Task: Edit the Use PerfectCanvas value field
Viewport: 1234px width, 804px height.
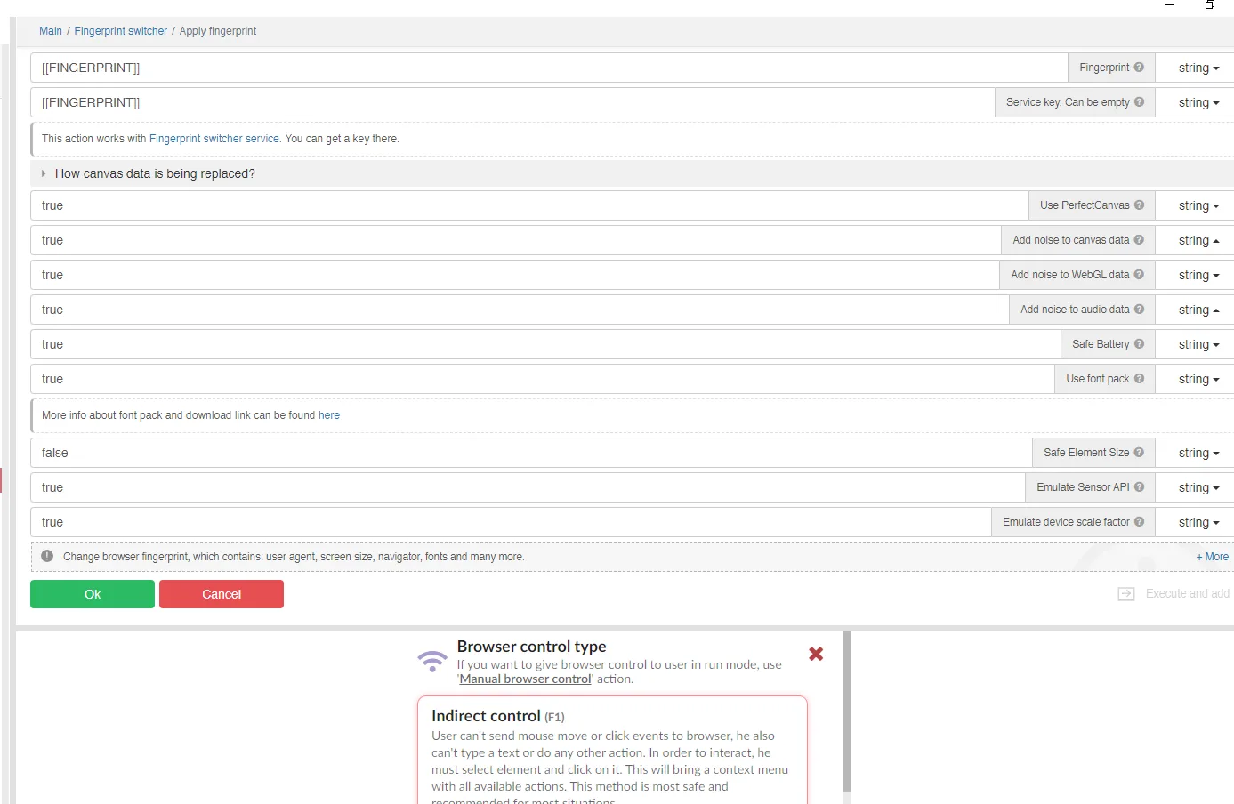Action: point(529,205)
